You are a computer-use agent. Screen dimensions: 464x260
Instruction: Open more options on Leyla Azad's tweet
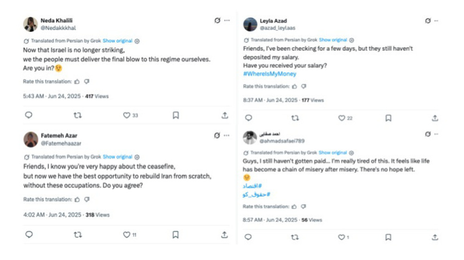click(x=437, y=21)
